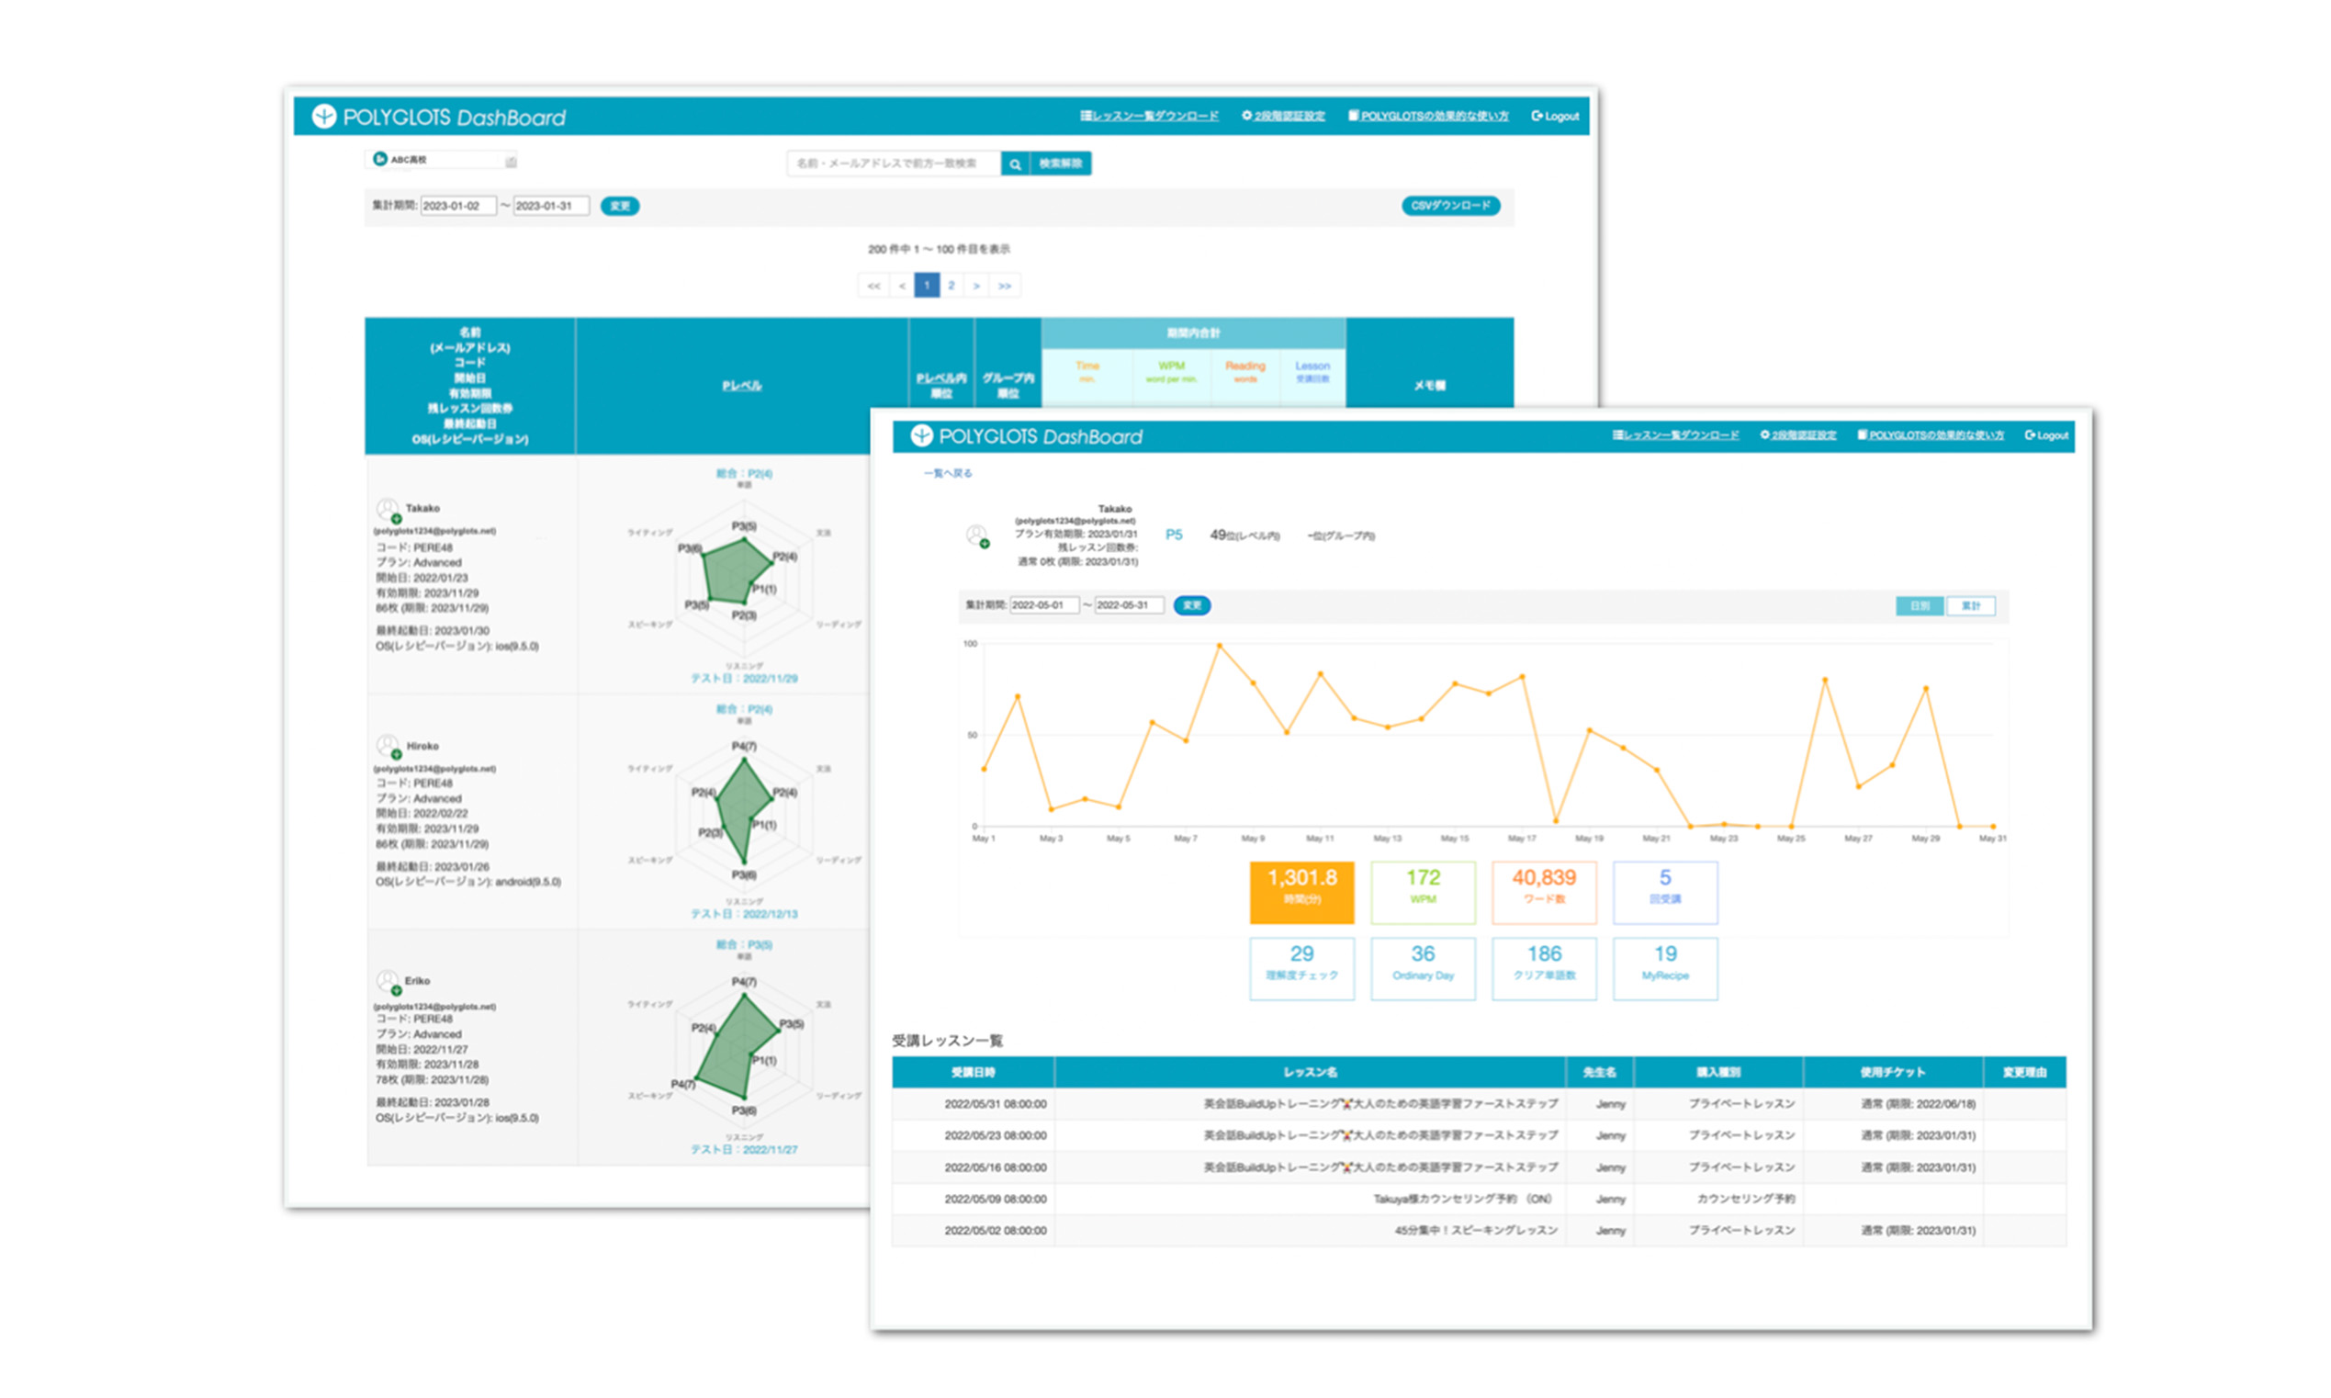Image resolution: width=2331 pixels, height=1398 pixels.
Task: Click the ABC高校 group icon in back window
Action: (379, 159)
